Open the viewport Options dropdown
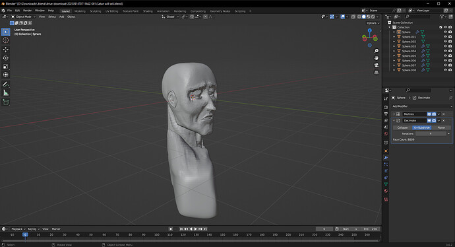 click(x=373, y=23)
